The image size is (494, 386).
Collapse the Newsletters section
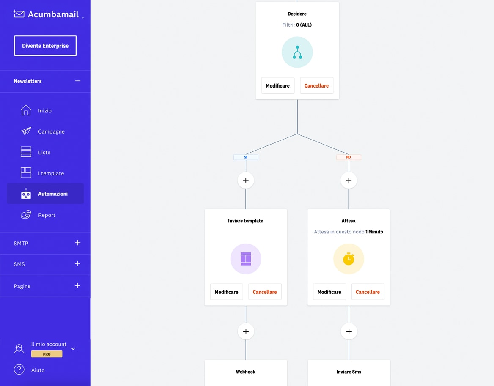click(77, 81)
